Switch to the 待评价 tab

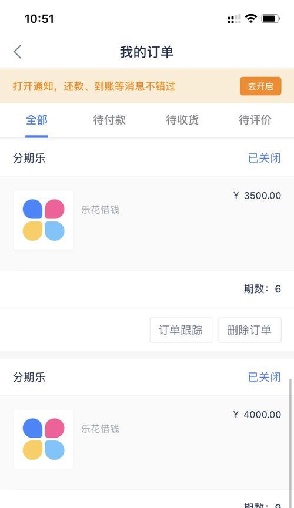[255, 120]
